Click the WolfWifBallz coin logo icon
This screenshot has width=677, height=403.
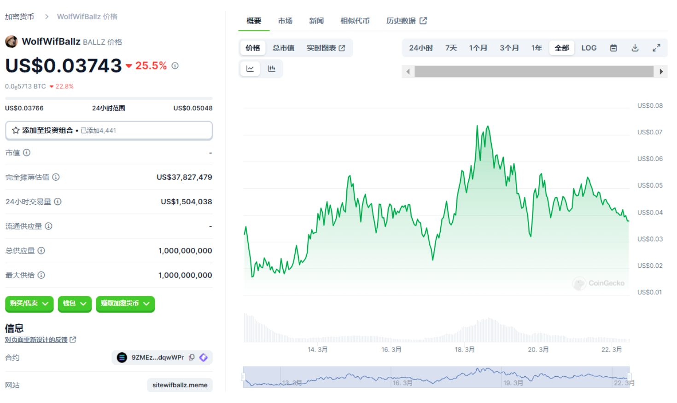[x=12, y=42]
